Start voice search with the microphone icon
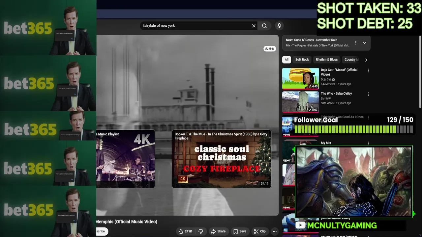 point(279,26)
